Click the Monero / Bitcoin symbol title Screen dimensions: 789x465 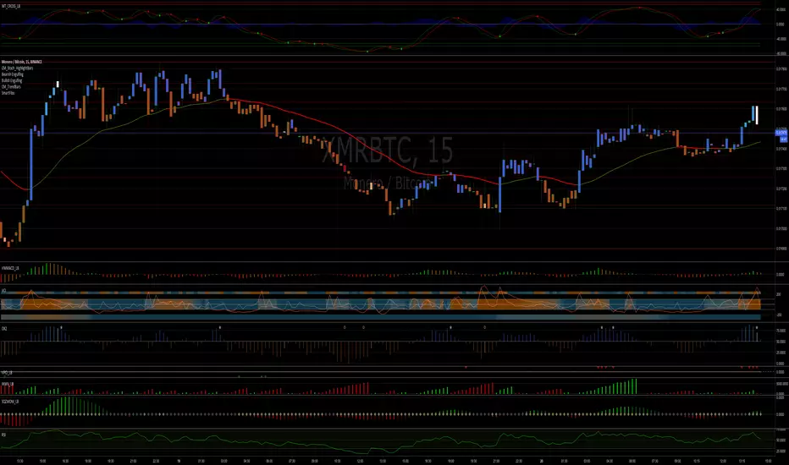22,62
